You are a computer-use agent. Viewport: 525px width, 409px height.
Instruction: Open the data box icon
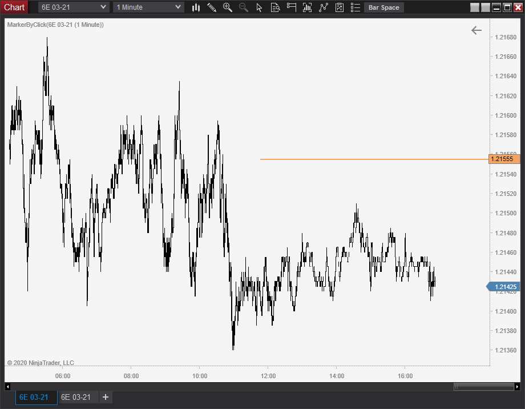pyautogui.click(x=275, y=7)
